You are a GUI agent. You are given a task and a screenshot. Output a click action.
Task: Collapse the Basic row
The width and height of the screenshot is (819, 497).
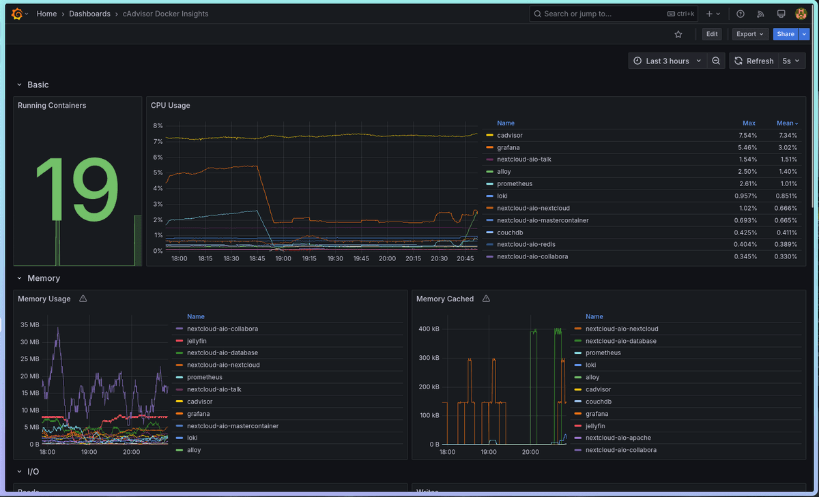pos(19,85)
